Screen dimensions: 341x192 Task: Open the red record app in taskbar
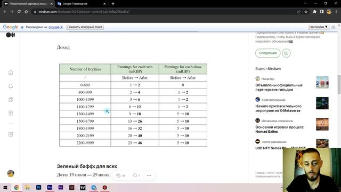[105, 187]
